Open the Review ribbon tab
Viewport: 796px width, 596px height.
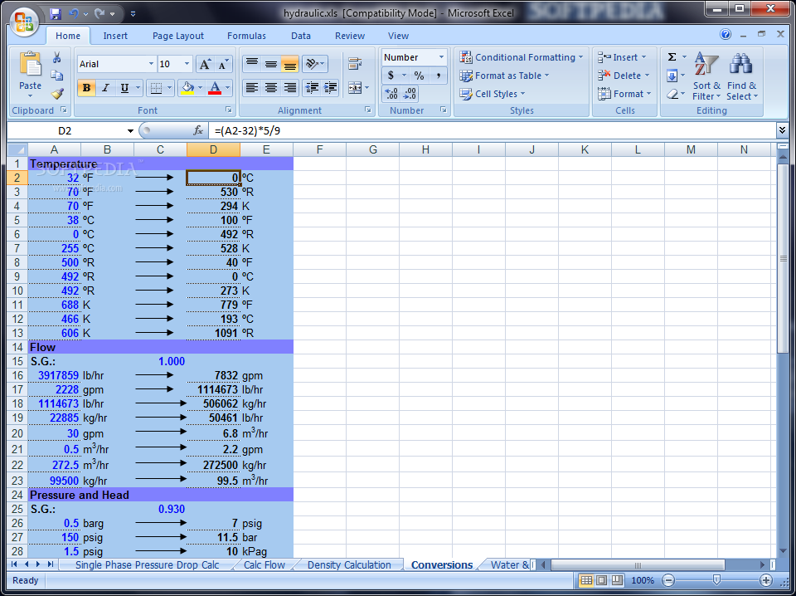pyautogui.click(x=350, y=36)
